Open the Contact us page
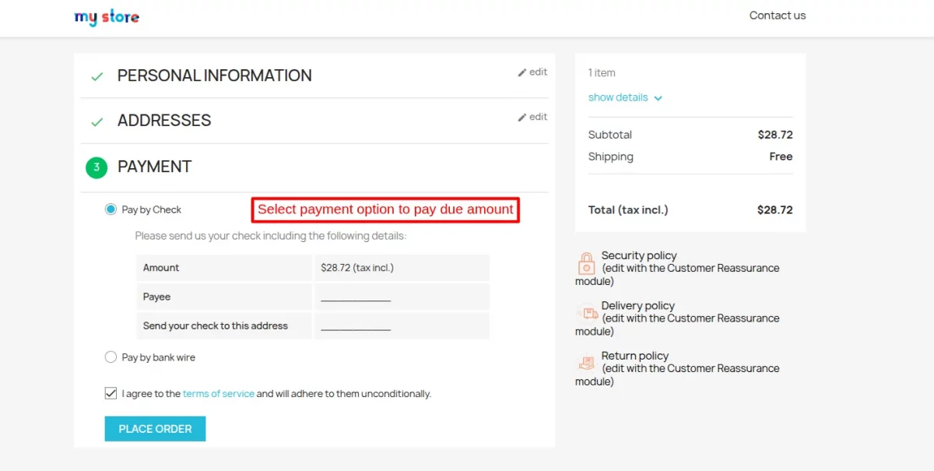 pyautogui.click(x=777, y=16)
